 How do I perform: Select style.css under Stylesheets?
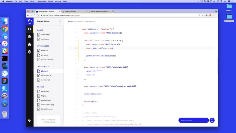pos(44,55)
